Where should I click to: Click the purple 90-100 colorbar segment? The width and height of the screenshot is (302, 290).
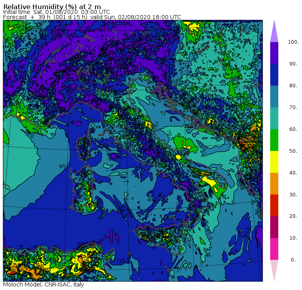coord(274,53)
